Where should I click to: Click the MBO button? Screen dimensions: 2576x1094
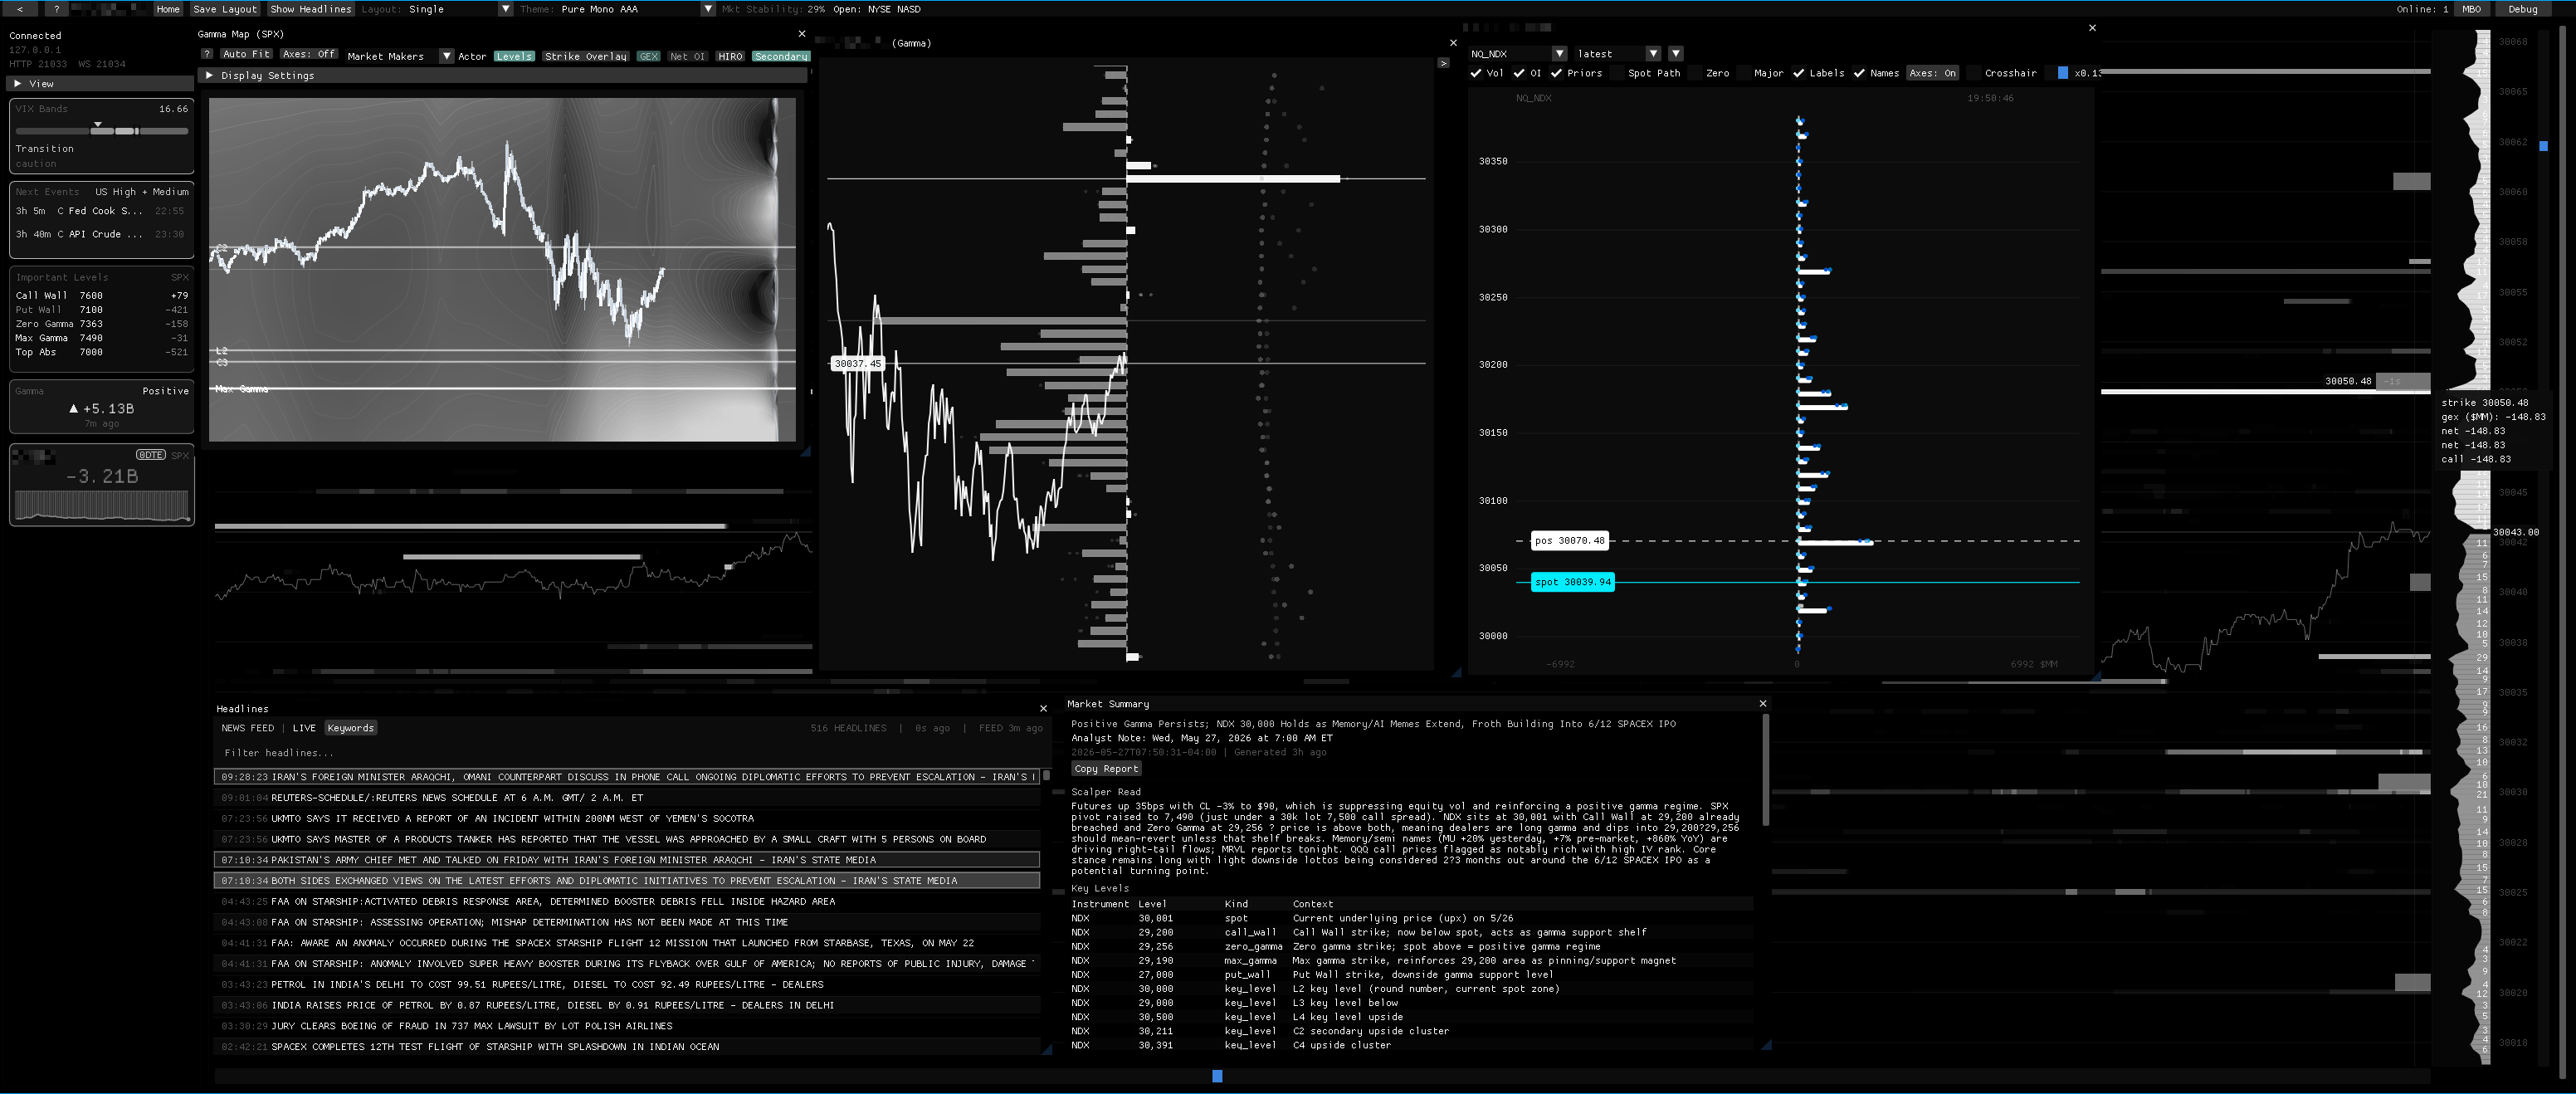(x=2471, y=9)
